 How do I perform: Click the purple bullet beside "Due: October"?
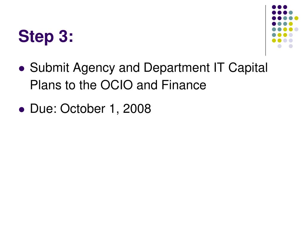tap(22, 110)
